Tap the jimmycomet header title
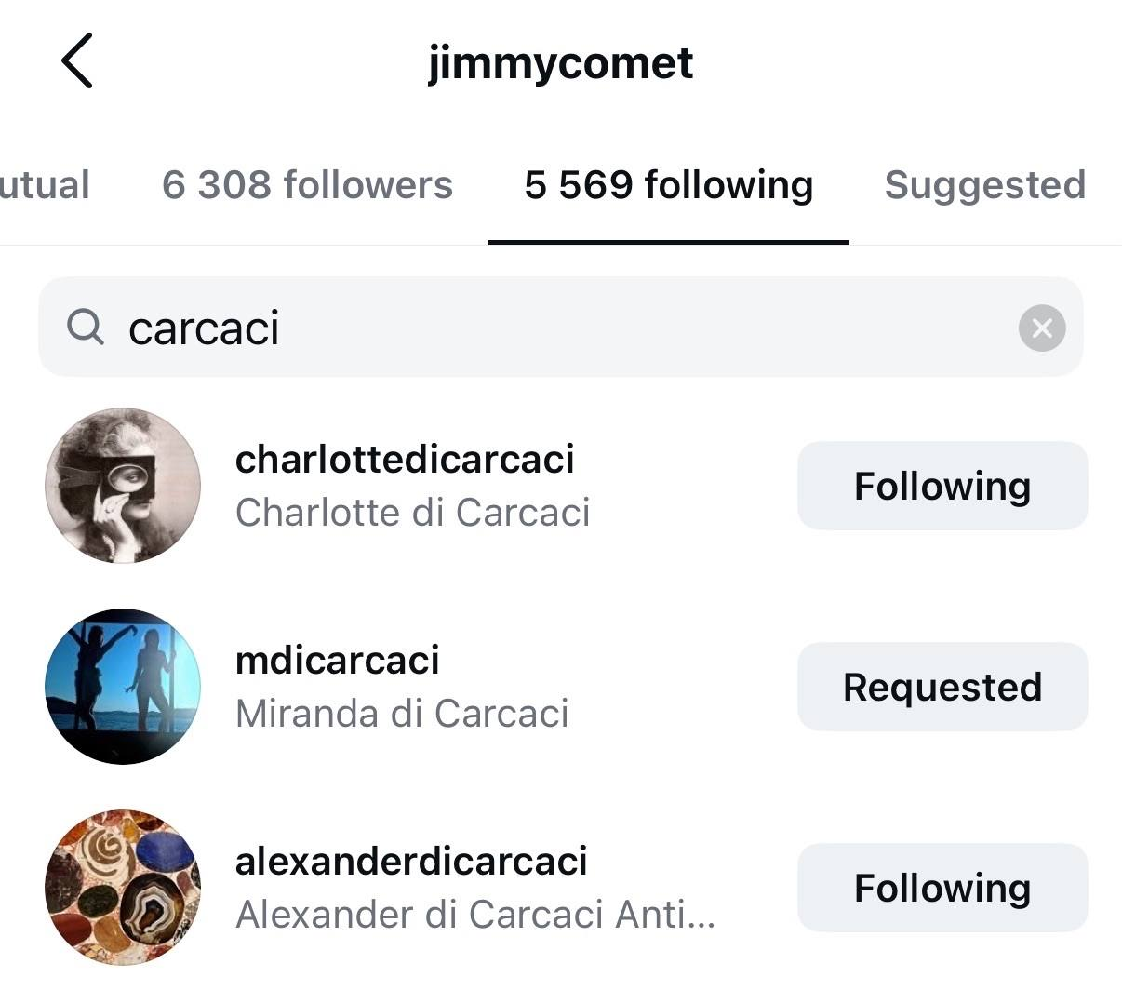1122x990 pixels. (x=560, y=63)
